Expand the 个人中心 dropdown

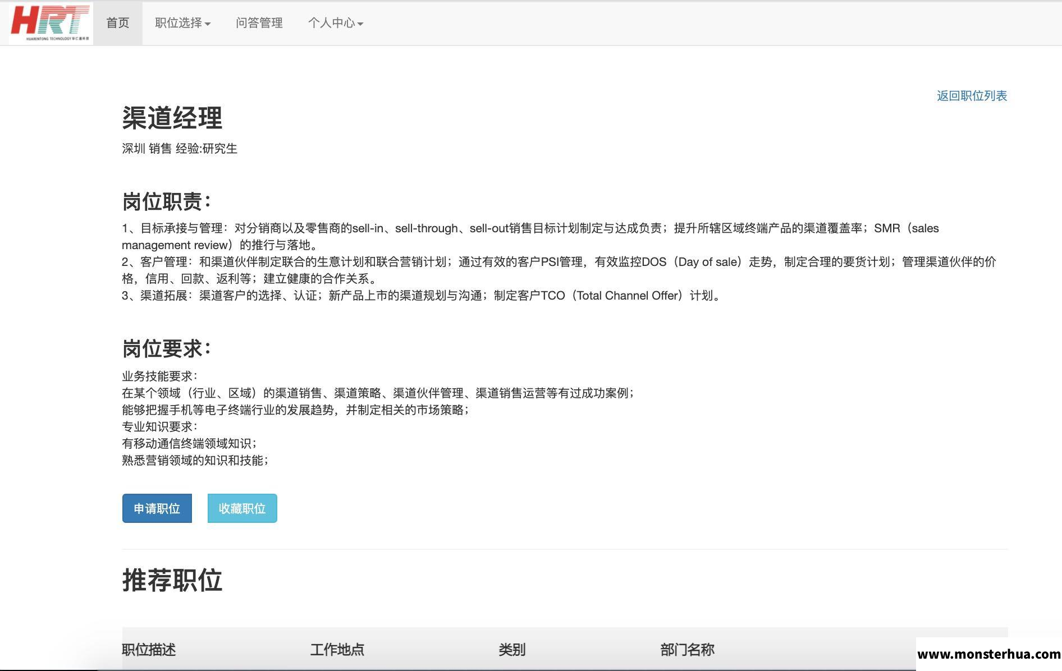[x=335, y=23]
